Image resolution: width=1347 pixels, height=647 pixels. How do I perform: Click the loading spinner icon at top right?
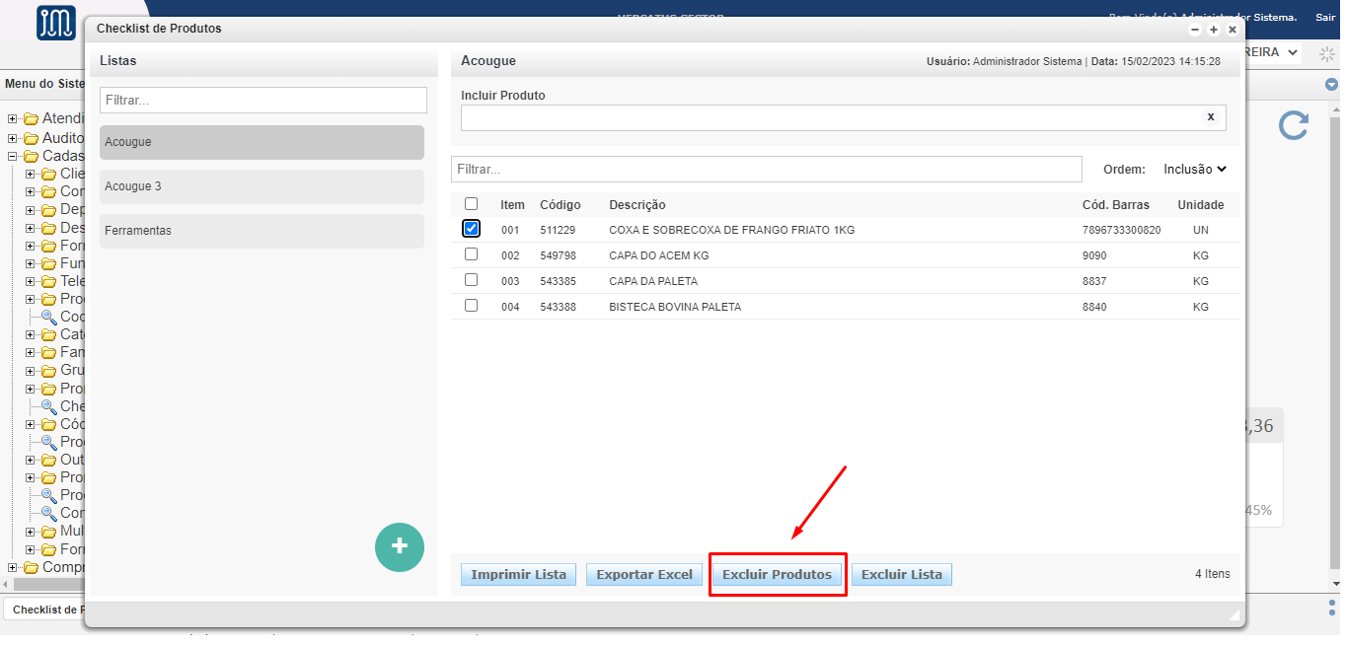1326,53
